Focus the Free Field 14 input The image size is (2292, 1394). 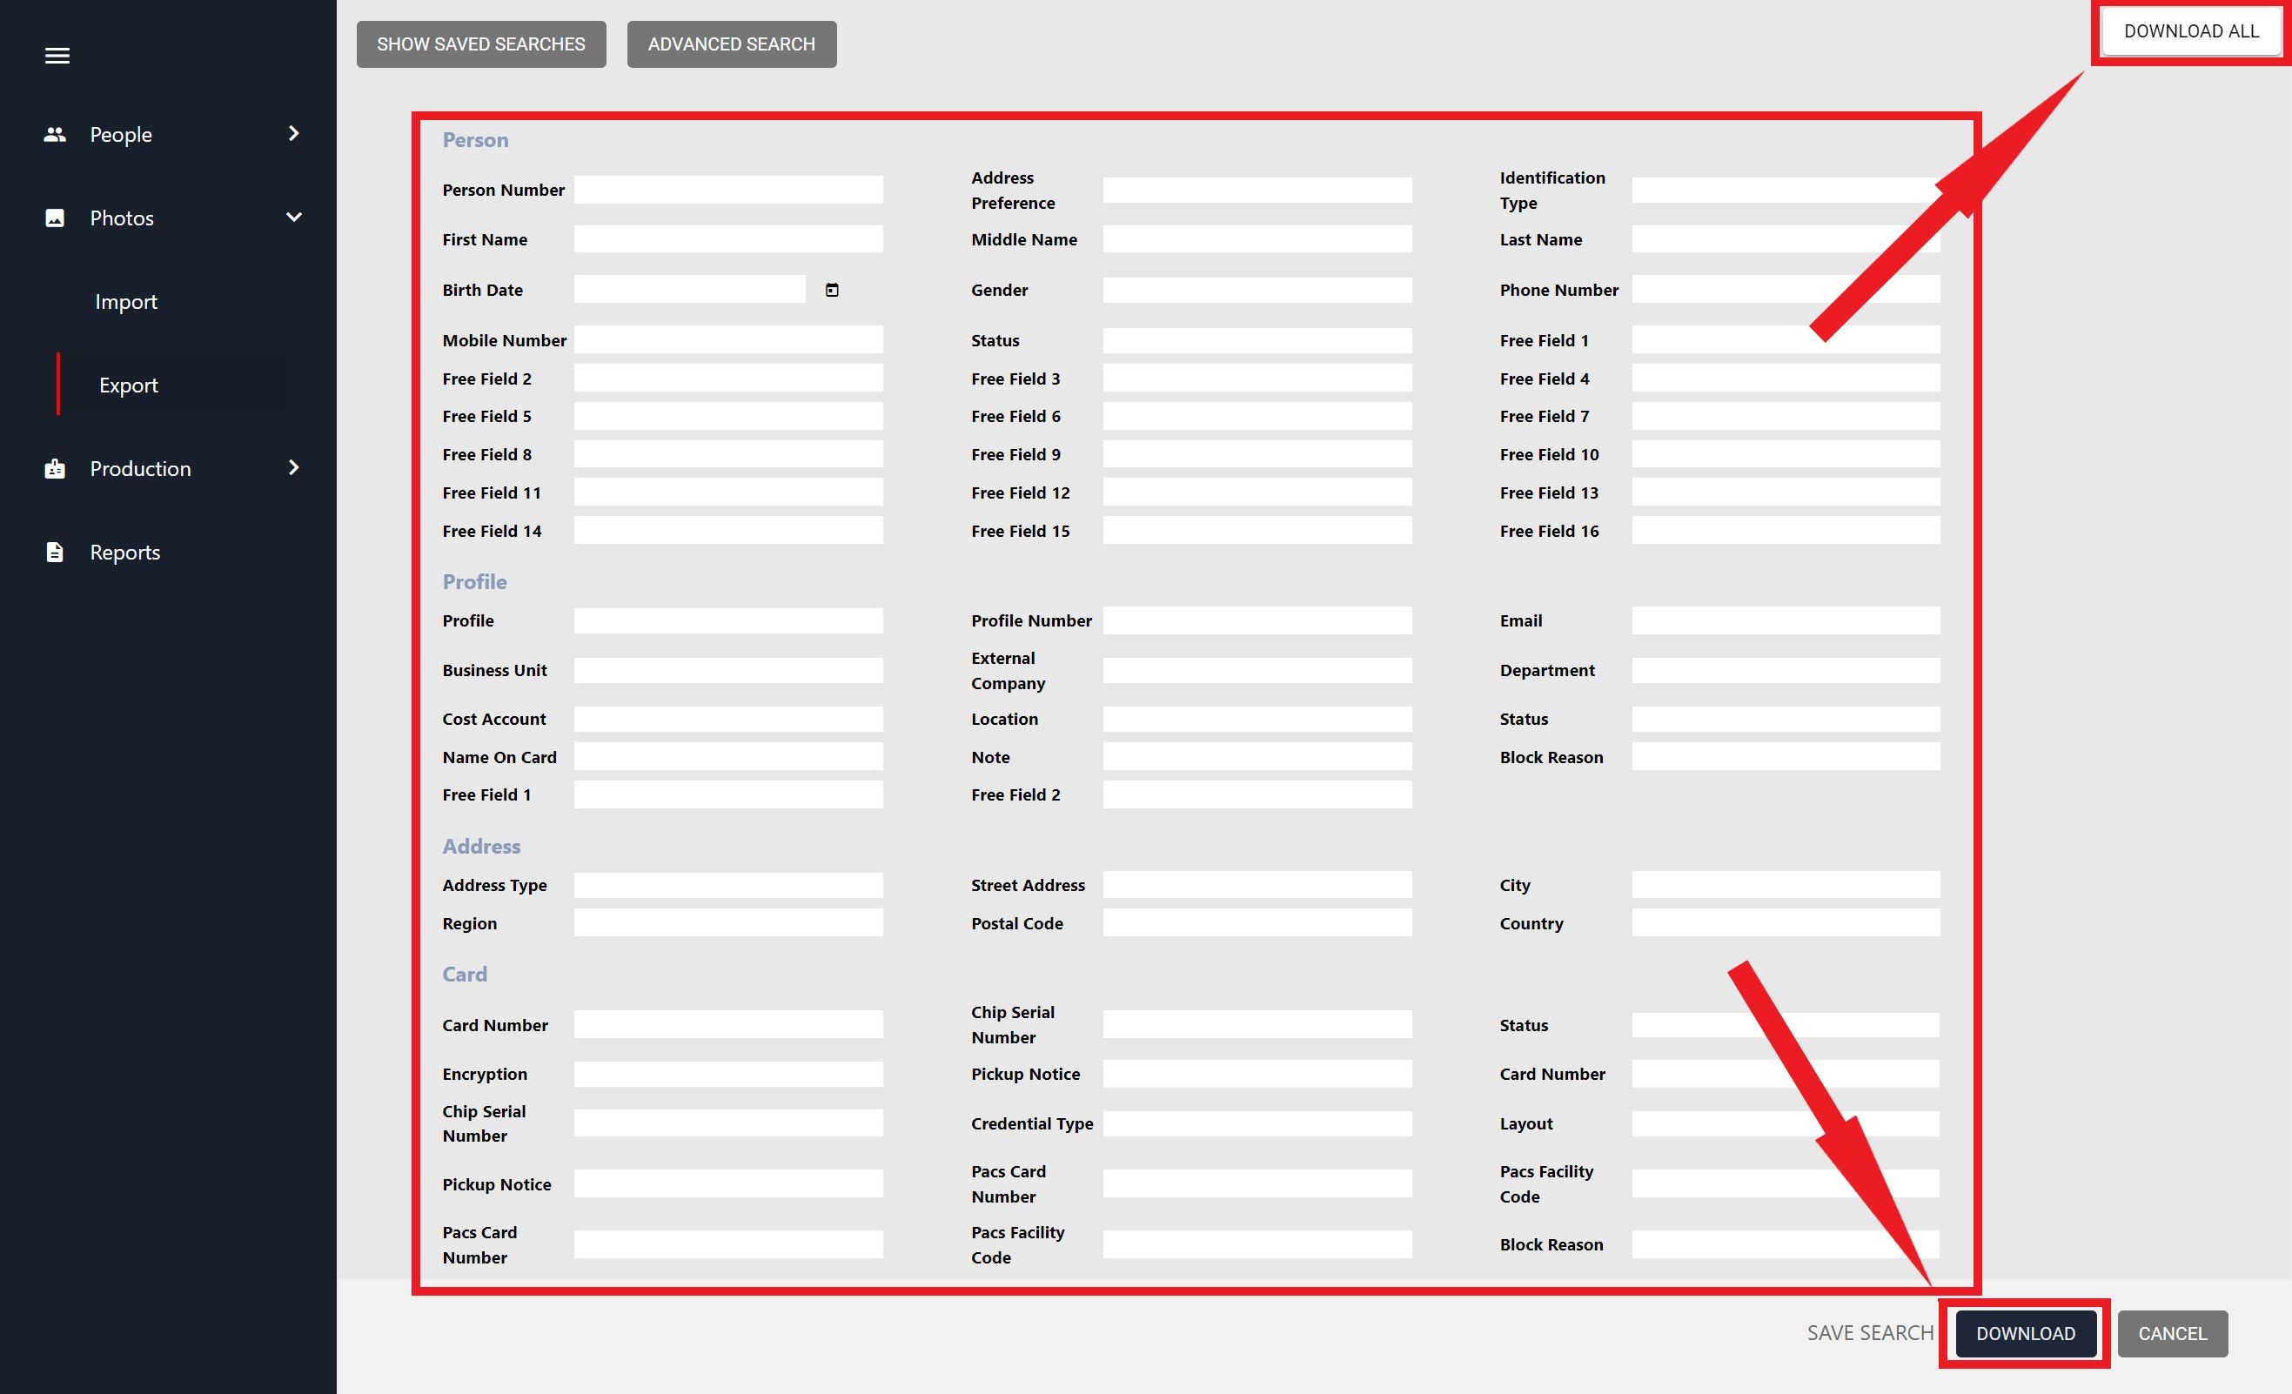coord(728,530)
